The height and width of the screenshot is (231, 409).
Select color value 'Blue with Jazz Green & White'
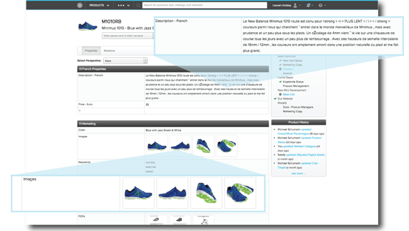(x=164, y=130)
